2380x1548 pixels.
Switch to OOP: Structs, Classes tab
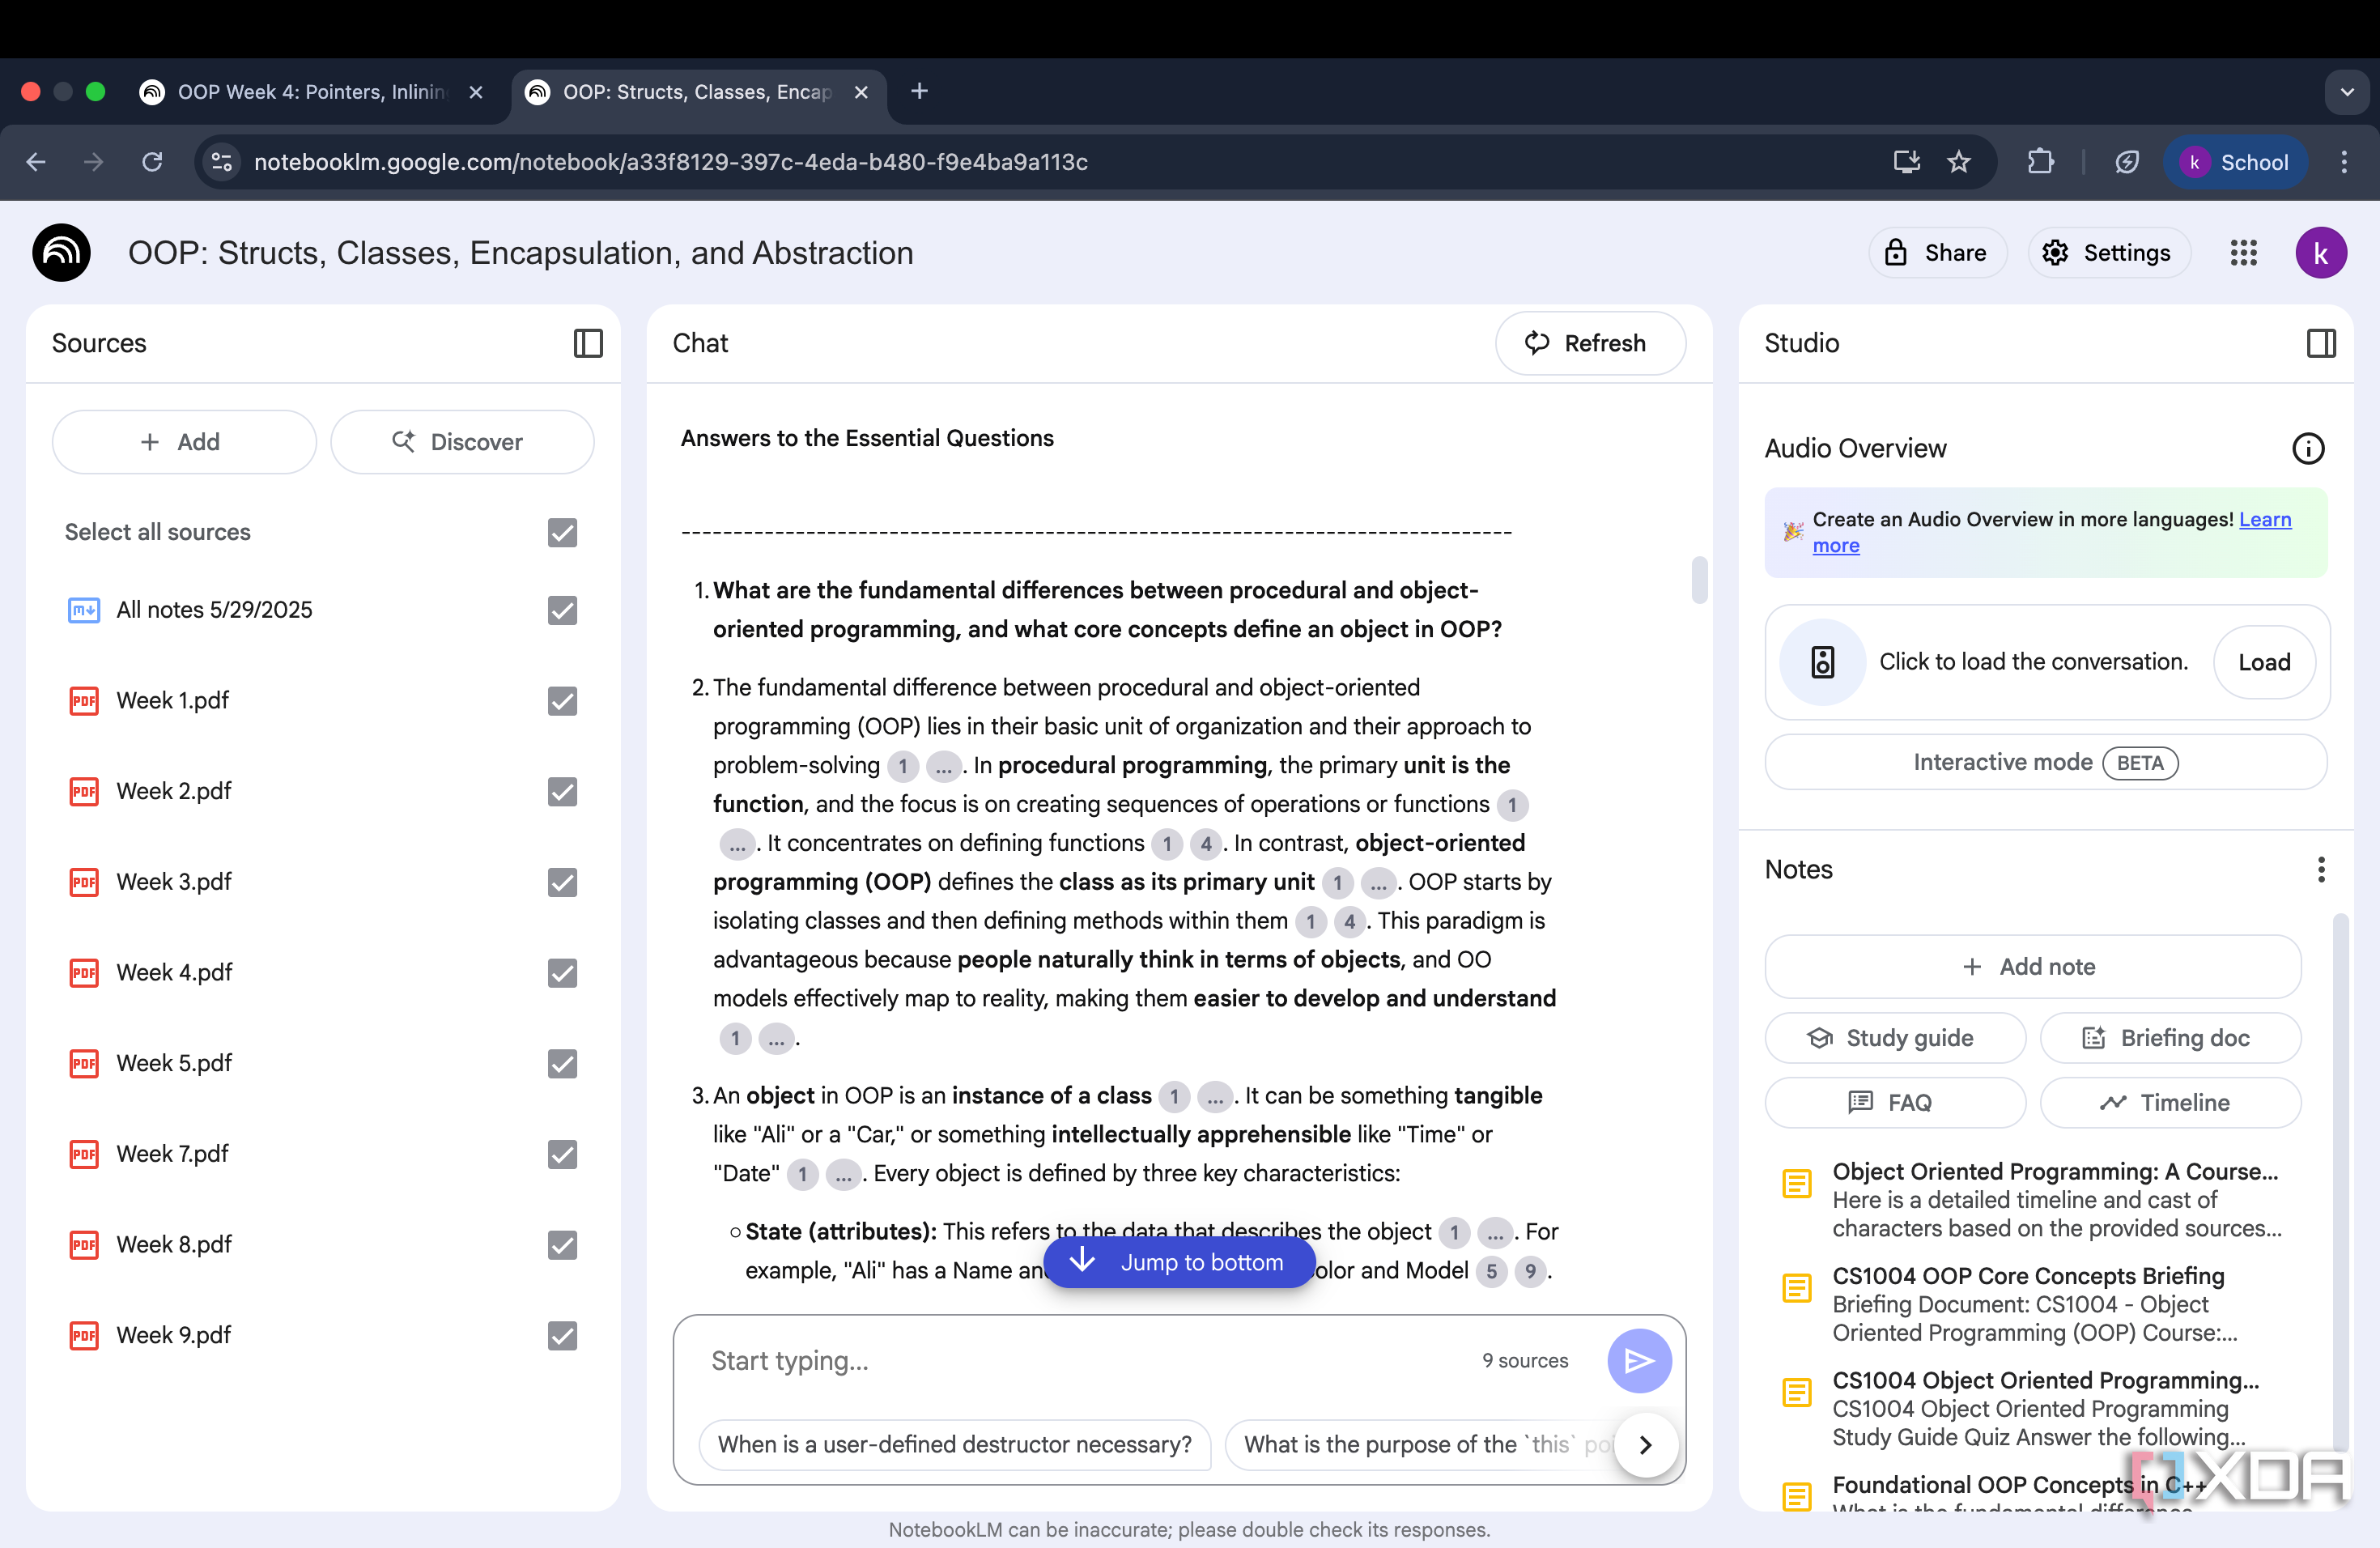click(697, 92)
